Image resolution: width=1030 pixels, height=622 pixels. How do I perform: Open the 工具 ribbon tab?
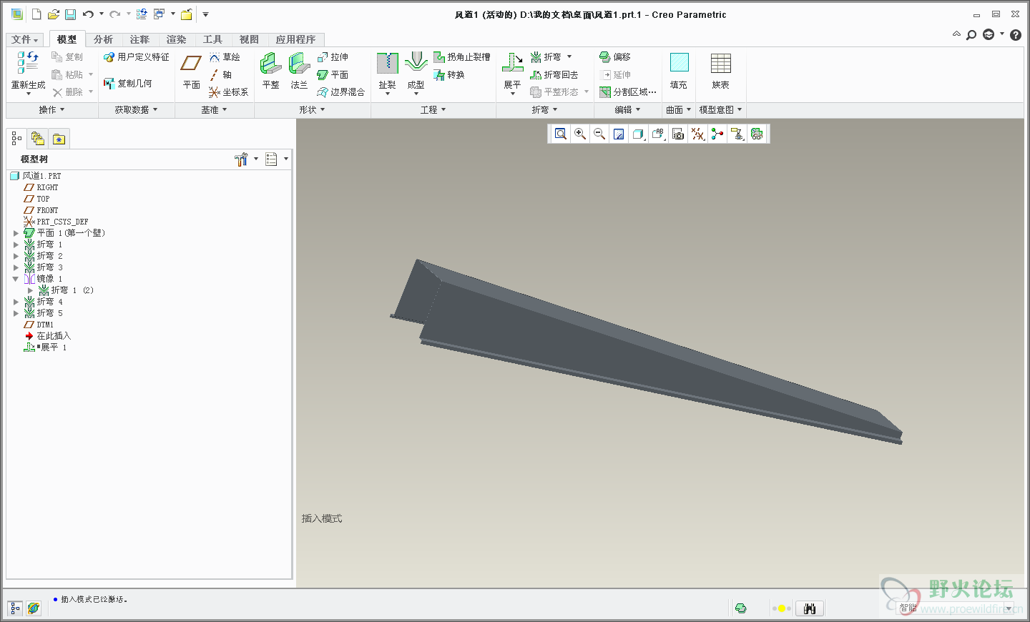coord(212,39)
